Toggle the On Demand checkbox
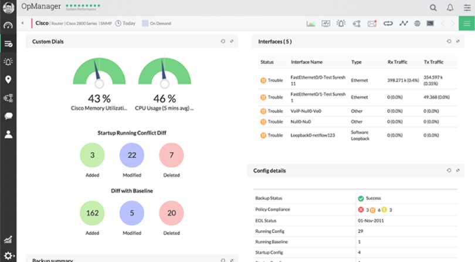This screenshot has width=475, height=262. pyautogui.click(x=145, y=23)
